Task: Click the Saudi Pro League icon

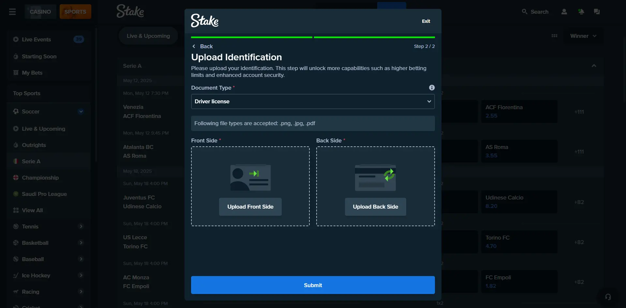Action: tap(16, 194)
